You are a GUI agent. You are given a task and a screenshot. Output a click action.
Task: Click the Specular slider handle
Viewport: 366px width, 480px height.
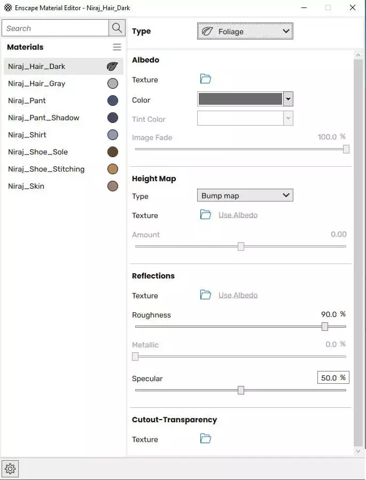click(241, 390)
